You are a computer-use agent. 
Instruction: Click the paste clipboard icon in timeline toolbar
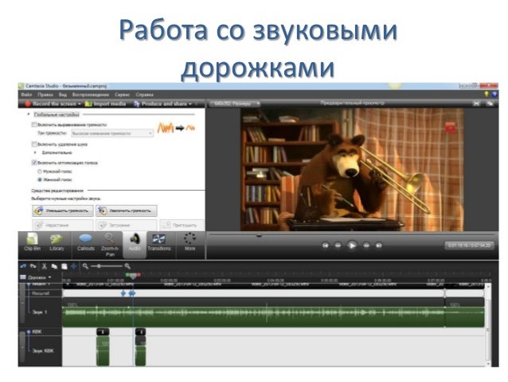(x=64, y=266)
